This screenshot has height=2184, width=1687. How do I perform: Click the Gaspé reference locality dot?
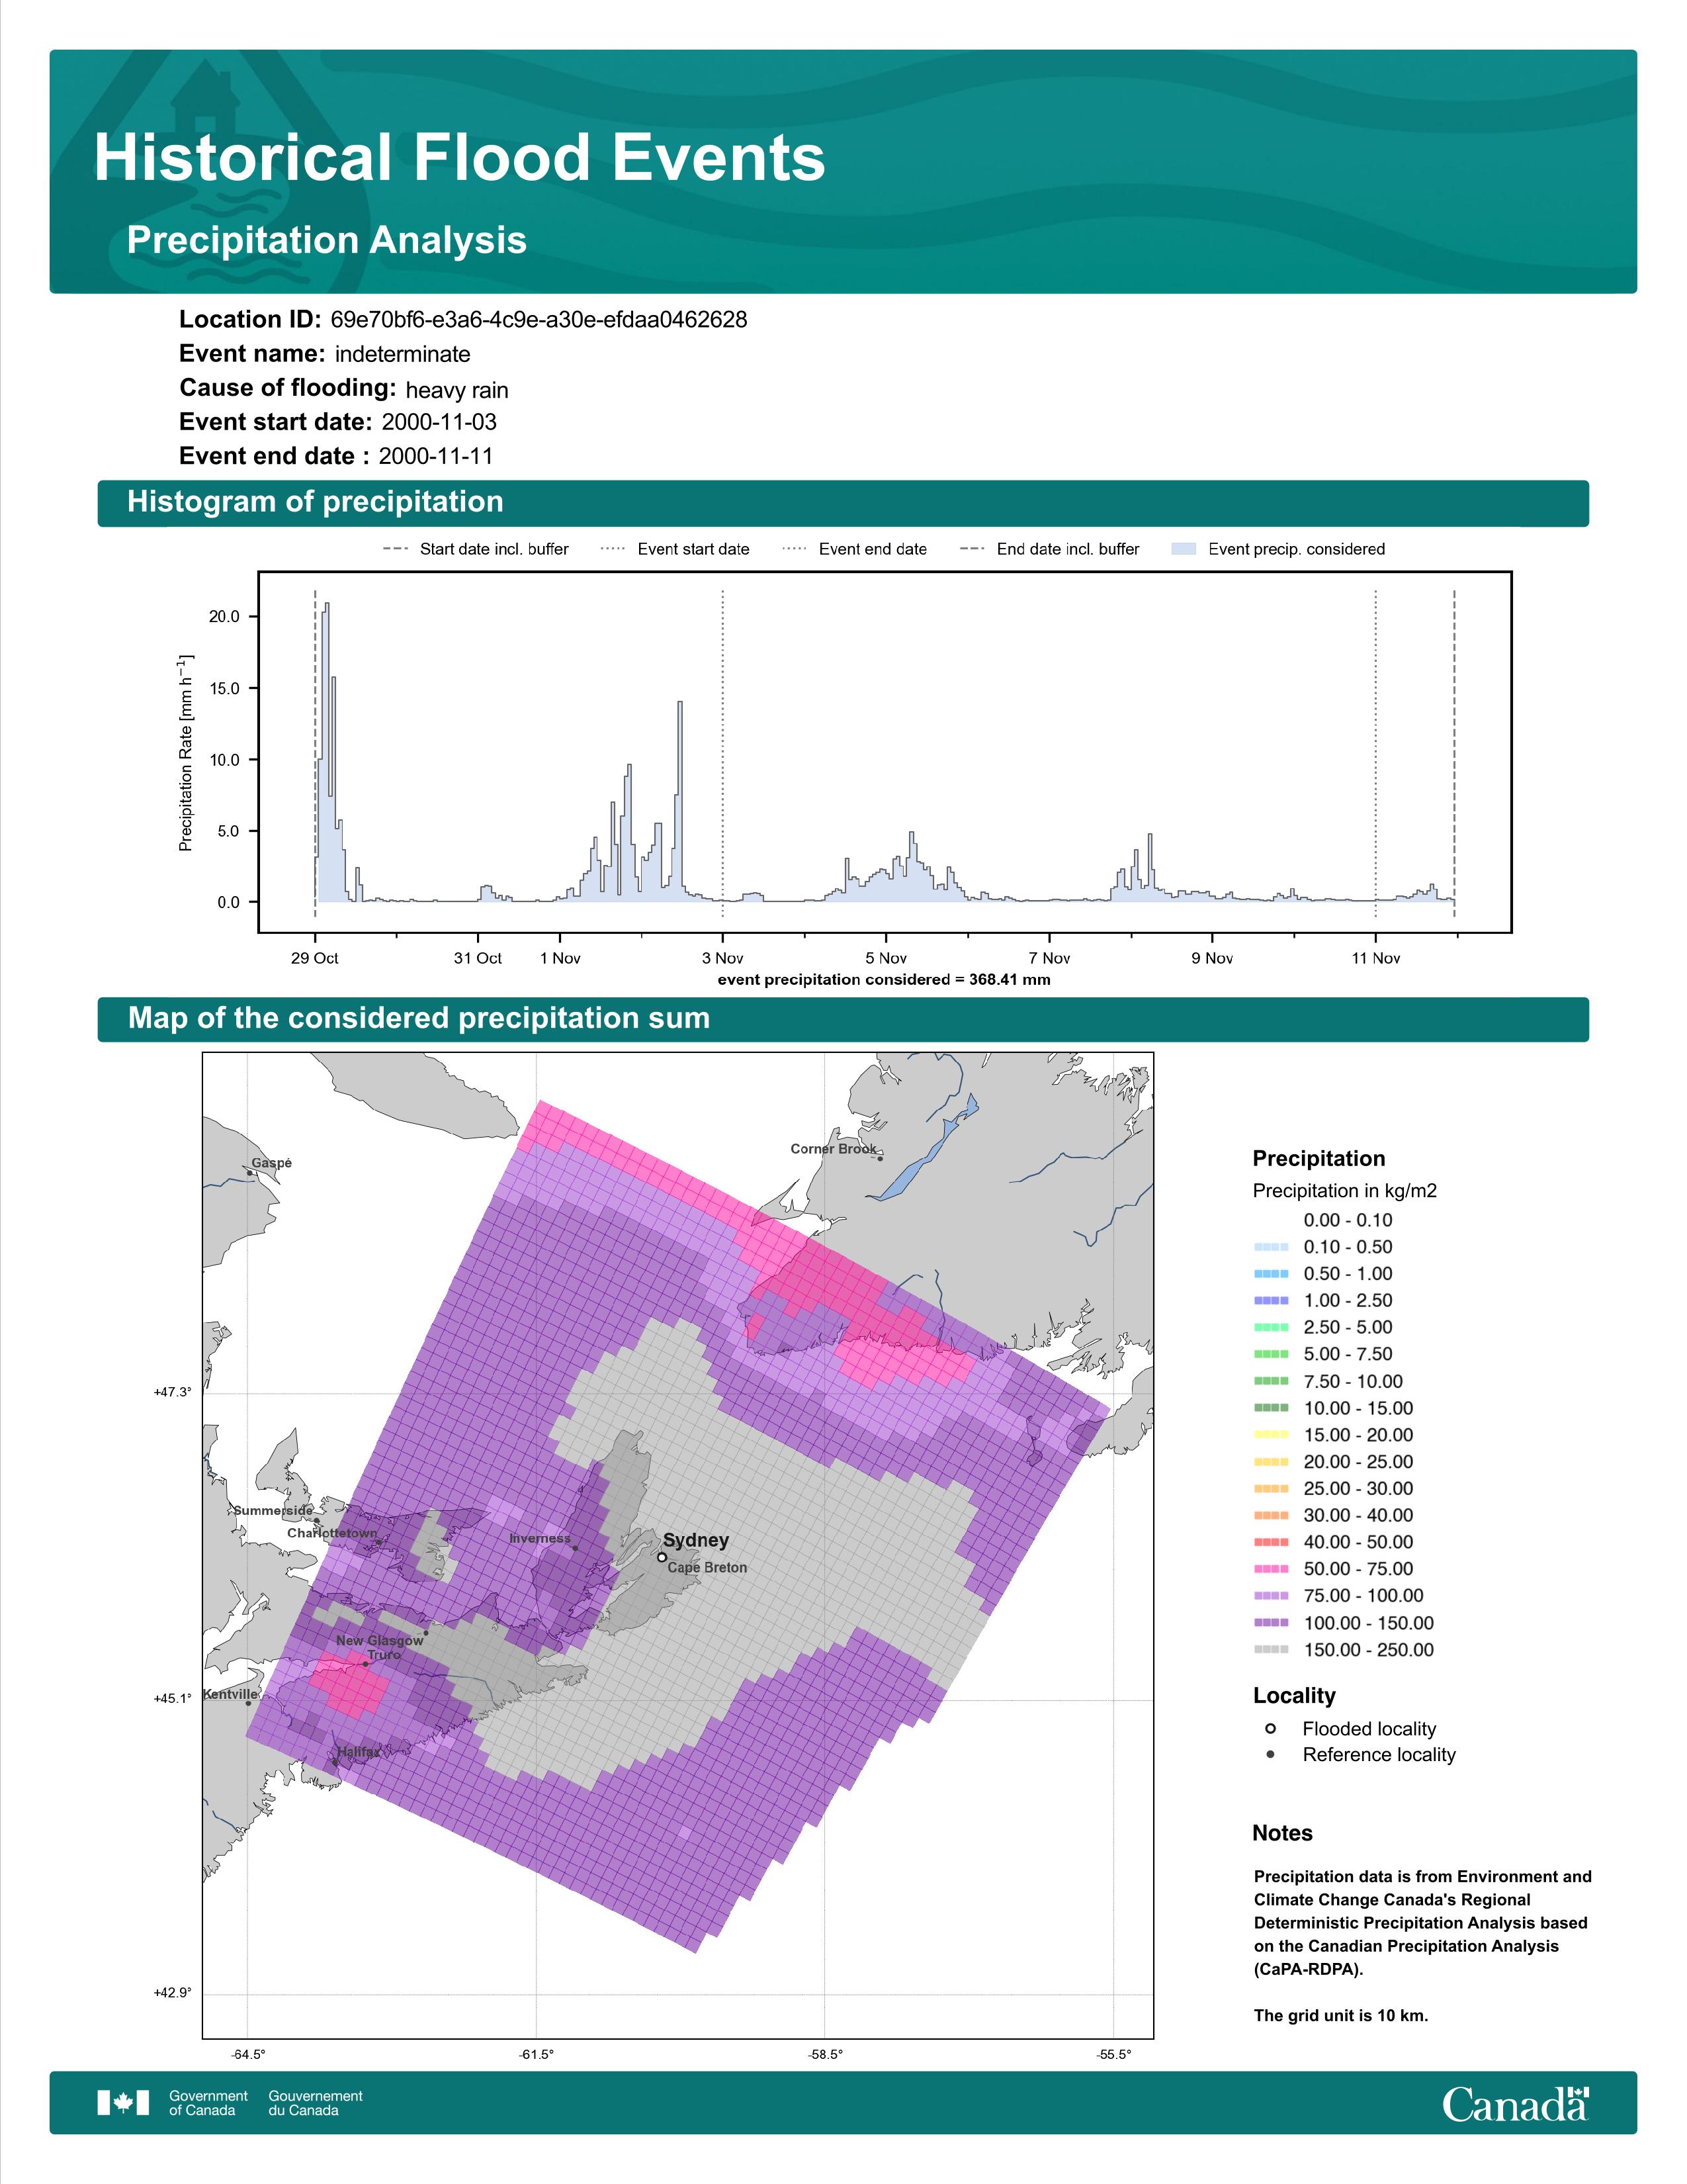point(249,1173)
